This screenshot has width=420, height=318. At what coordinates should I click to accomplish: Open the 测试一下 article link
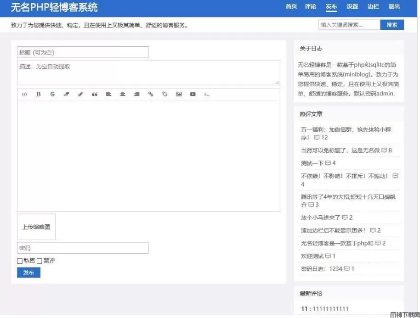[312, 163]
